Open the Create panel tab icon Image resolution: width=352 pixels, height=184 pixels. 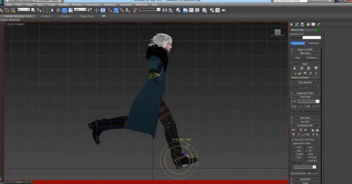point(291,24)
